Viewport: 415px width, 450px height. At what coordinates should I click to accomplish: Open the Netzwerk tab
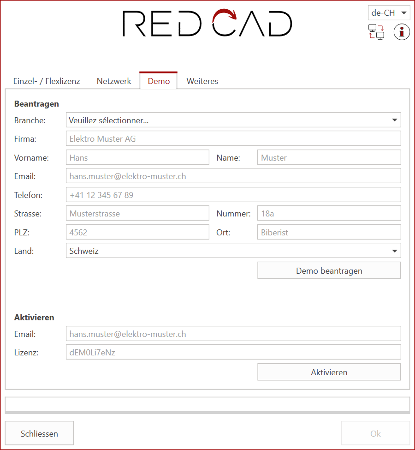(x=114, y=81)
